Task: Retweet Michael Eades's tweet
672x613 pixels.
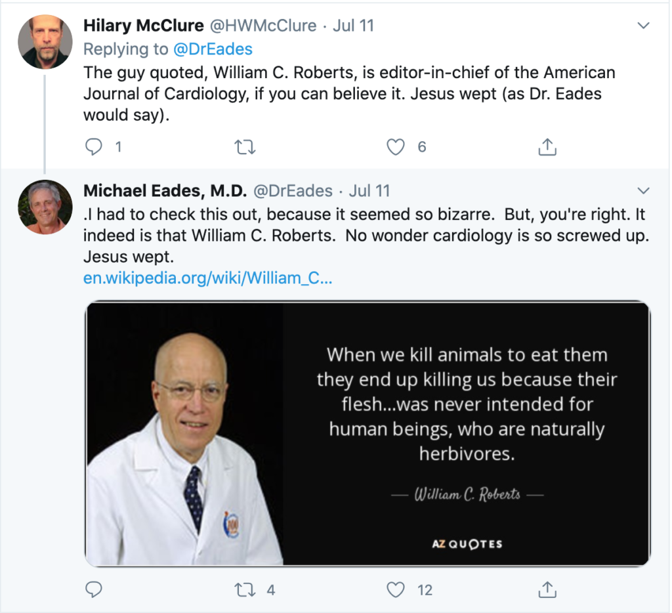Action: (x=245, y=589)
